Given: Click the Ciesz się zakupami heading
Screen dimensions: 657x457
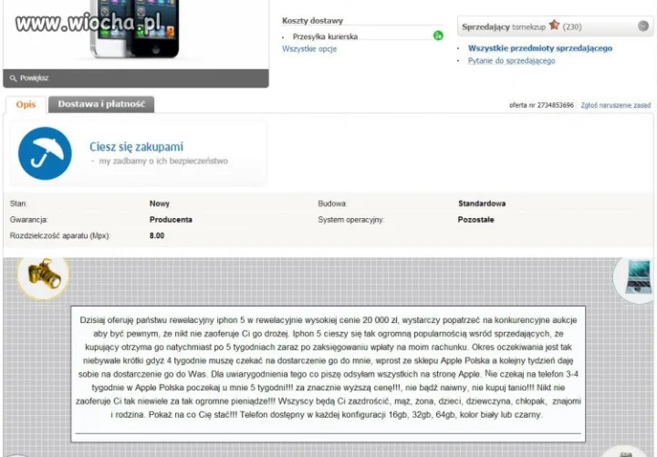Looking at the screenshot, I should click(137, 147).
